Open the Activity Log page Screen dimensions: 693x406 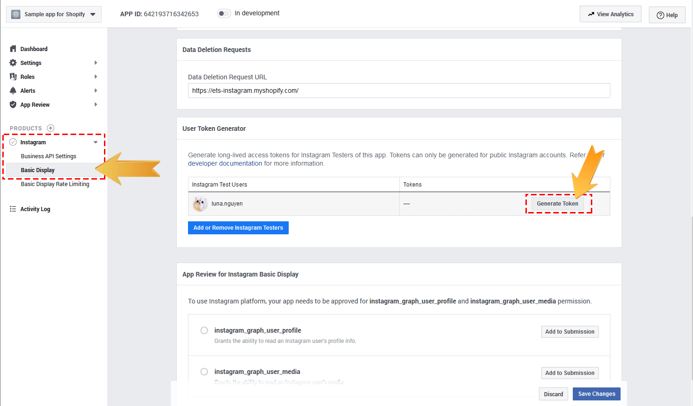[x=35, y=209]
